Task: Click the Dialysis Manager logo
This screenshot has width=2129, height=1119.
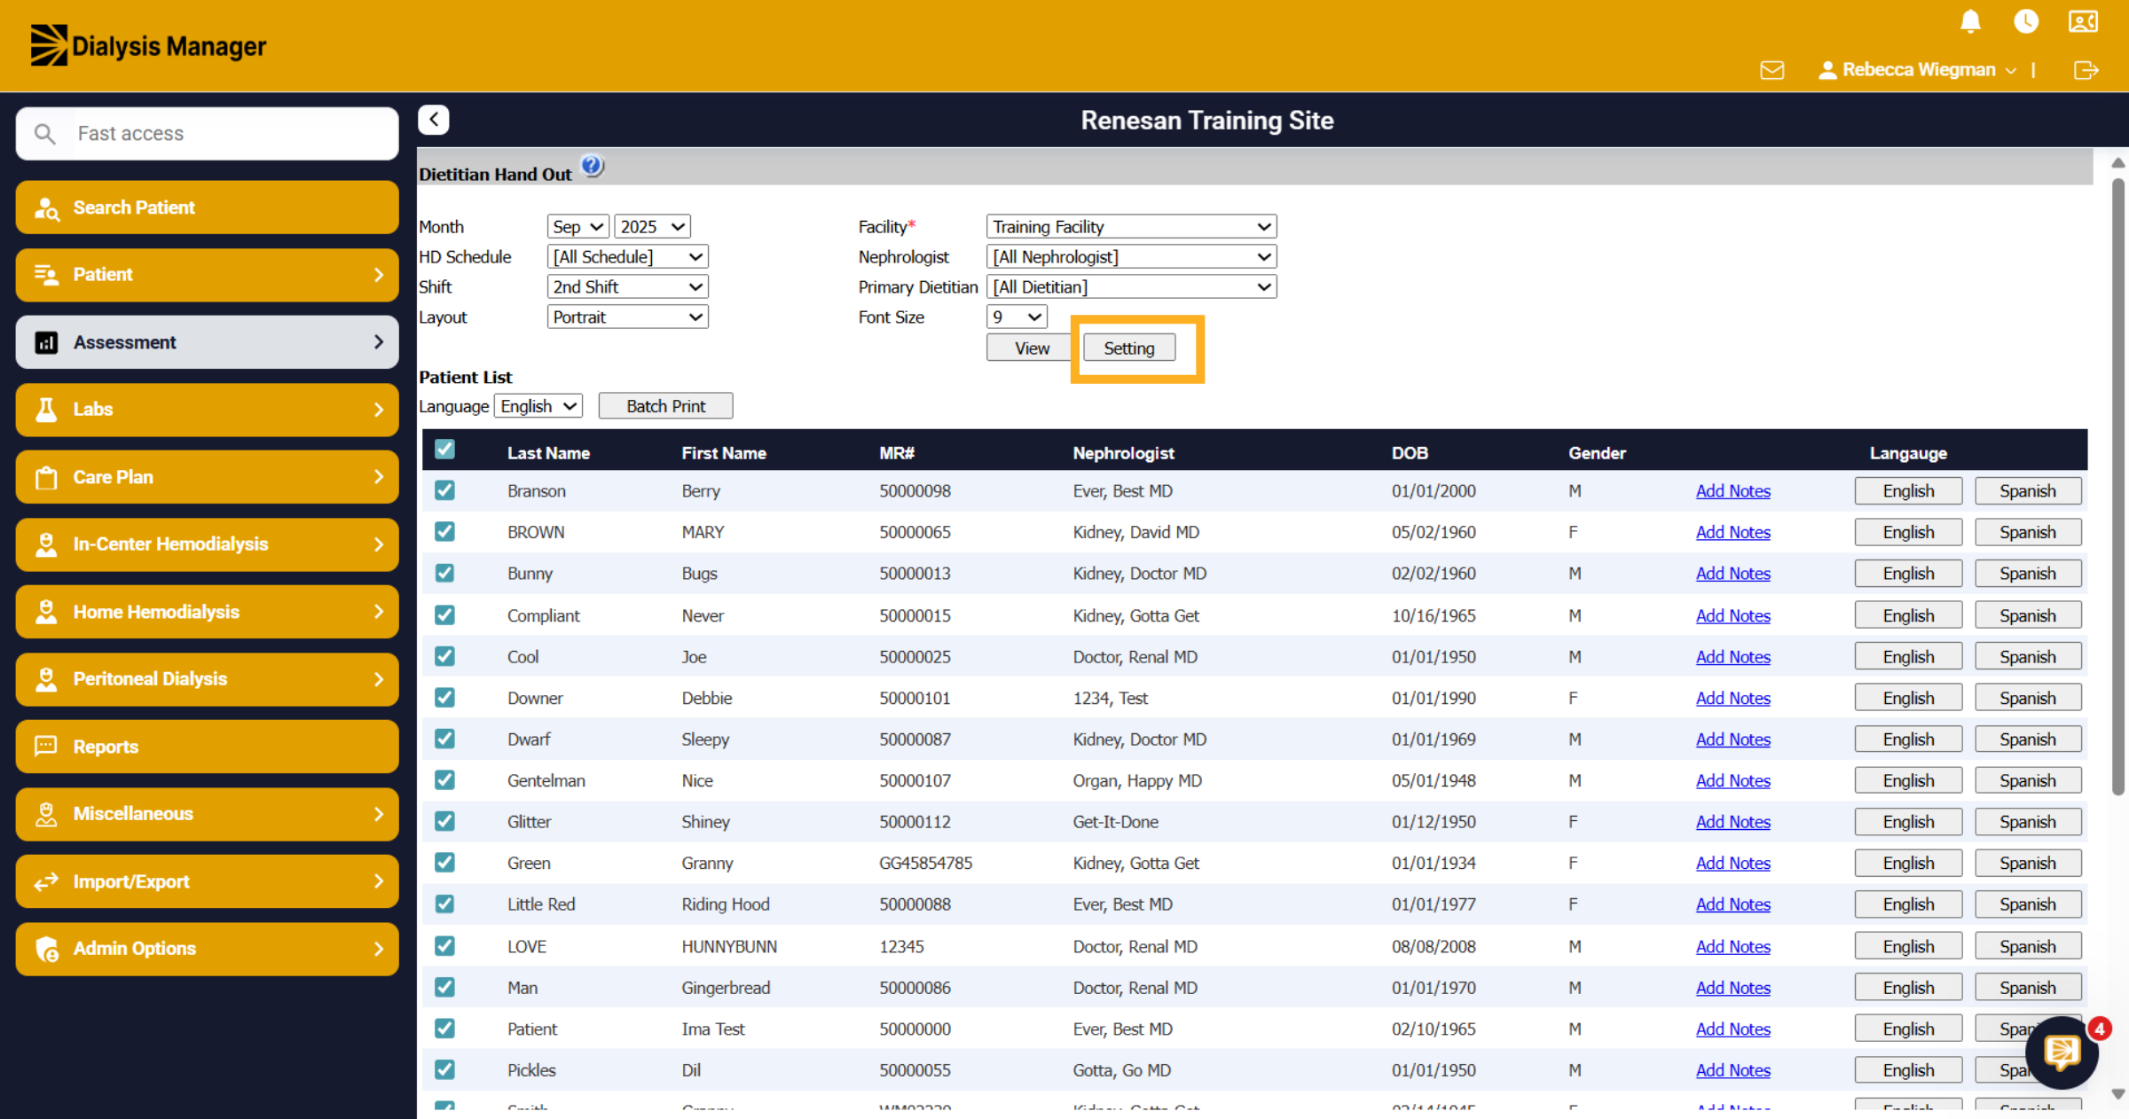Action: [x=148, y=45]
